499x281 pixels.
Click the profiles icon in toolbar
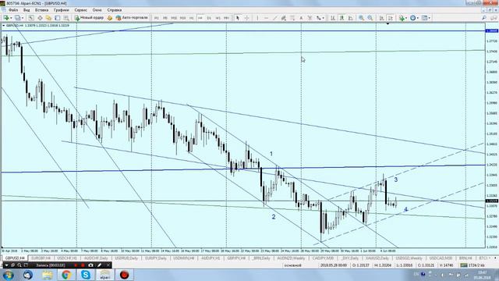coord(18,18)
